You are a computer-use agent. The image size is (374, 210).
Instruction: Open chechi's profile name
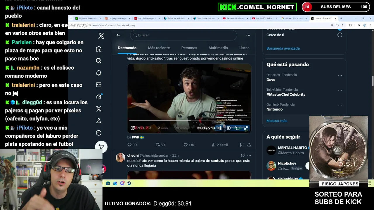[133, 155]
